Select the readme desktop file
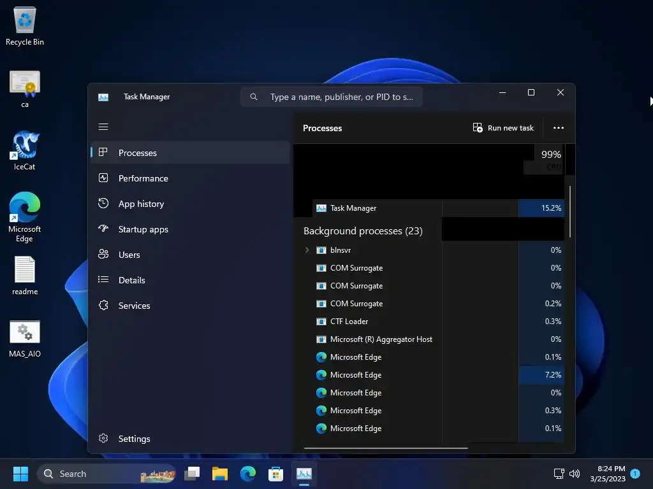Screen dimensions: 653x489 25,275
